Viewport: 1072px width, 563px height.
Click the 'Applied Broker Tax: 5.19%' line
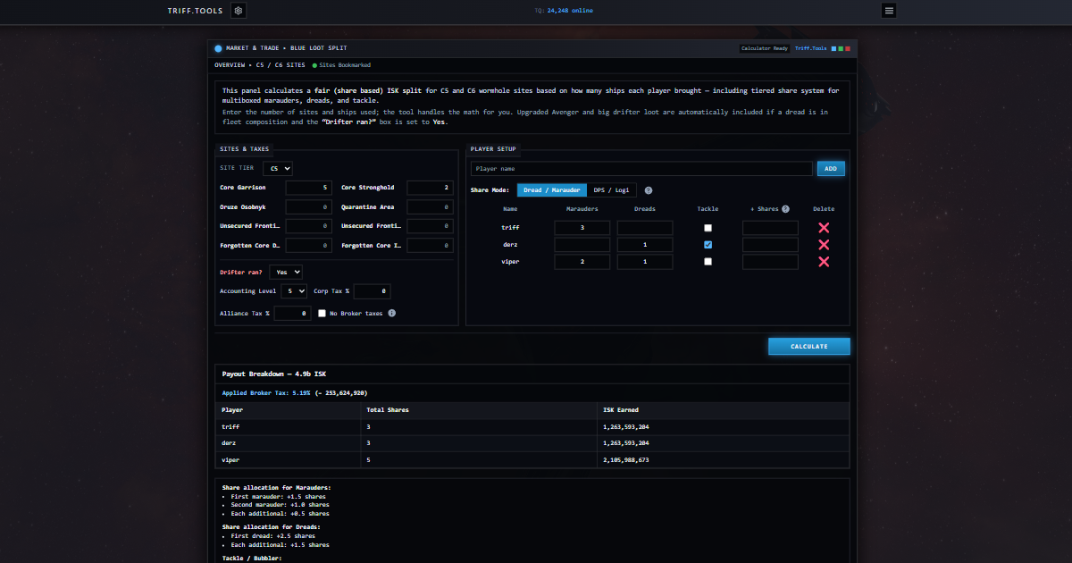[295, 392]
